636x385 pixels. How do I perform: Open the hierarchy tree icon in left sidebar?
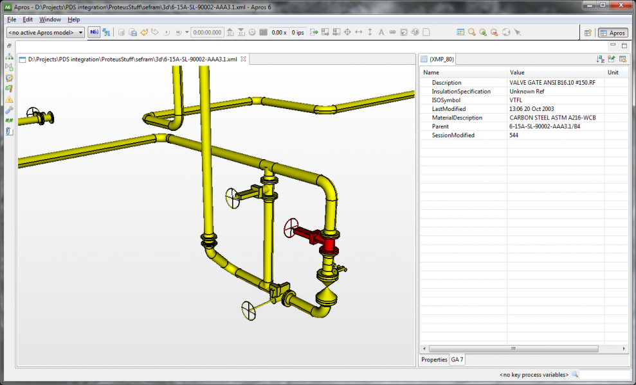tap(9, 56)
